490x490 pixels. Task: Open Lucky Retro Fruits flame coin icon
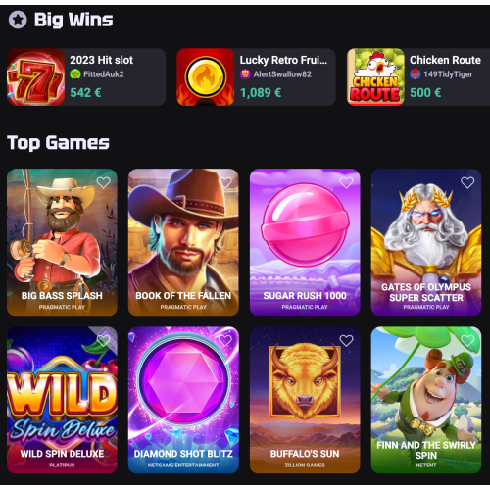[x=206, y=77]
